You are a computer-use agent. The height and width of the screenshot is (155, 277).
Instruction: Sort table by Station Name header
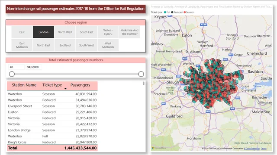point(24,85)
